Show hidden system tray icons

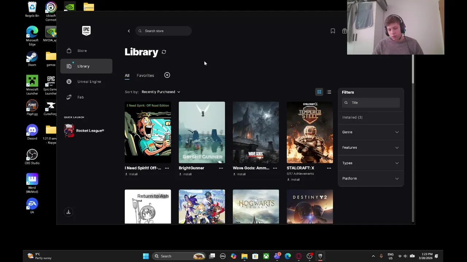click(x=373, y=256)
